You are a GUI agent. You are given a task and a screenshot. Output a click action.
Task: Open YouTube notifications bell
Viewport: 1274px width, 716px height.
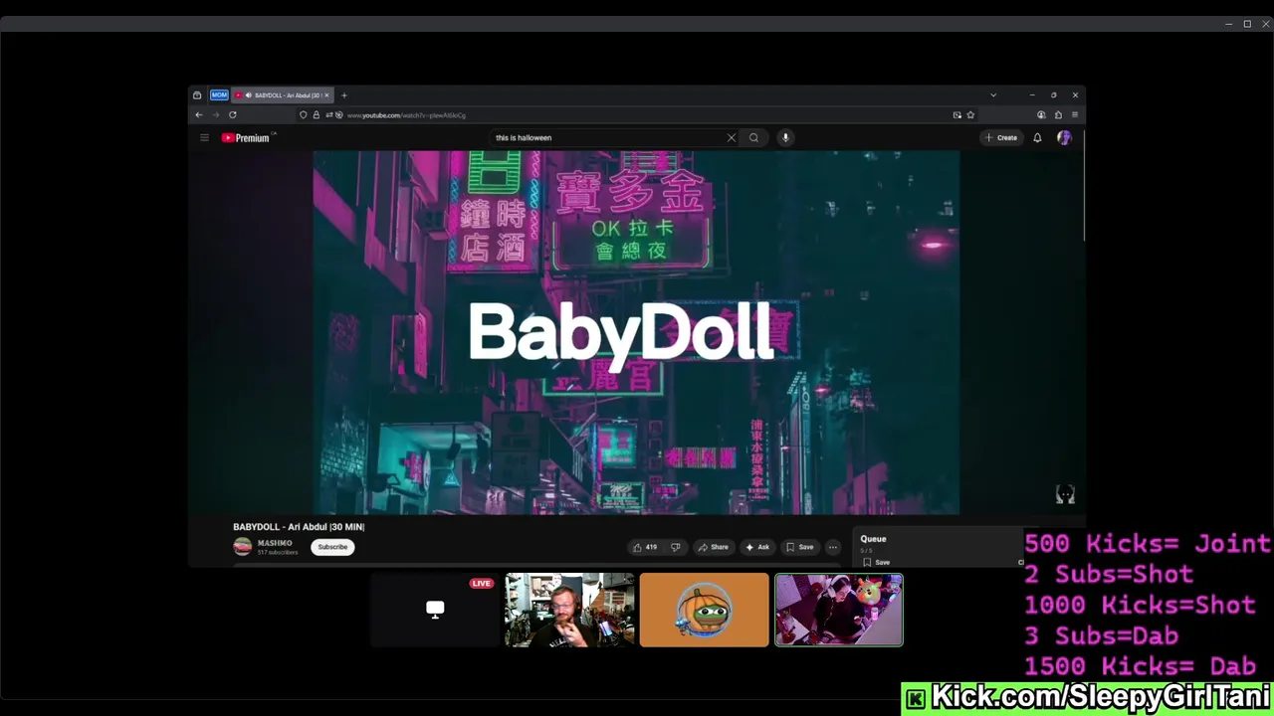click(1037, 138)
